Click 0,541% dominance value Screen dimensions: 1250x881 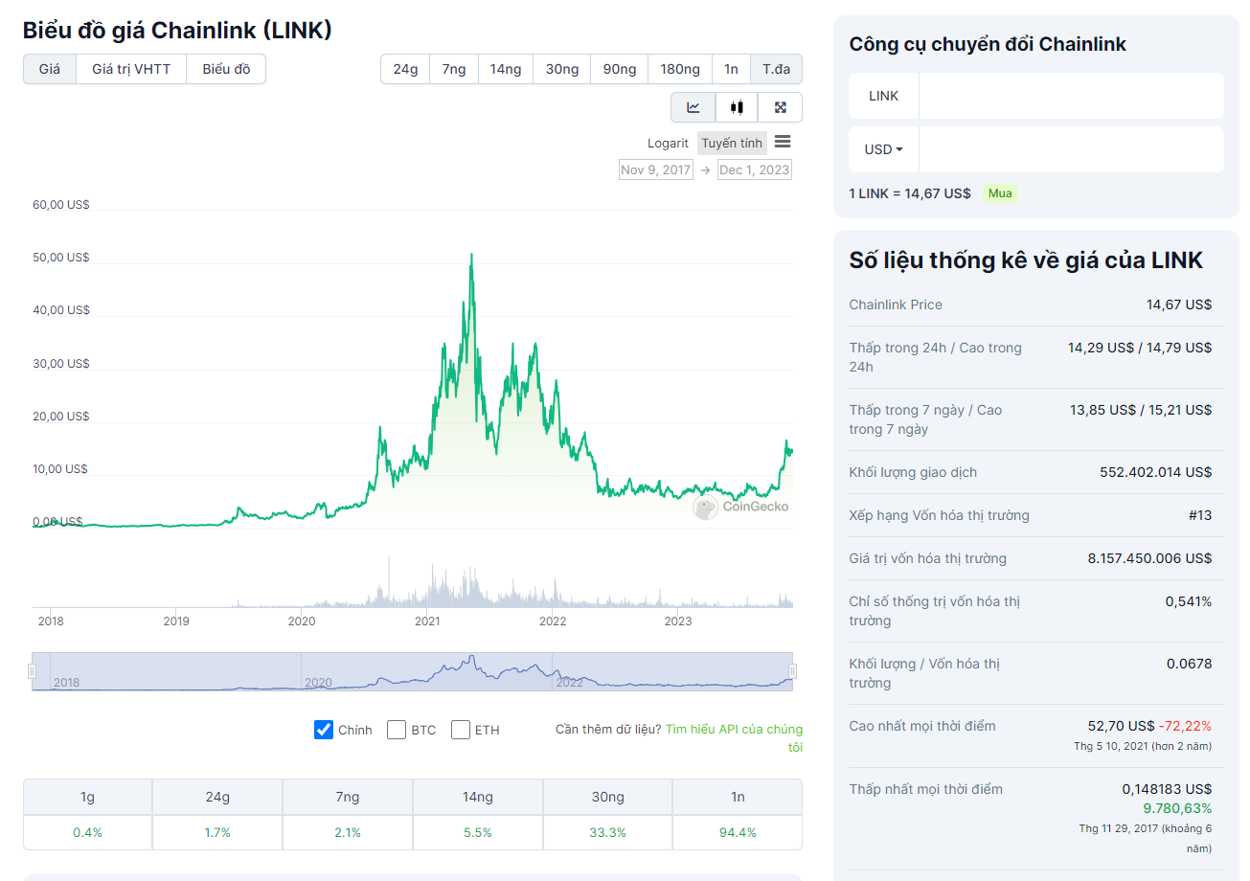pyautogui.click(x=1189, y=601)
